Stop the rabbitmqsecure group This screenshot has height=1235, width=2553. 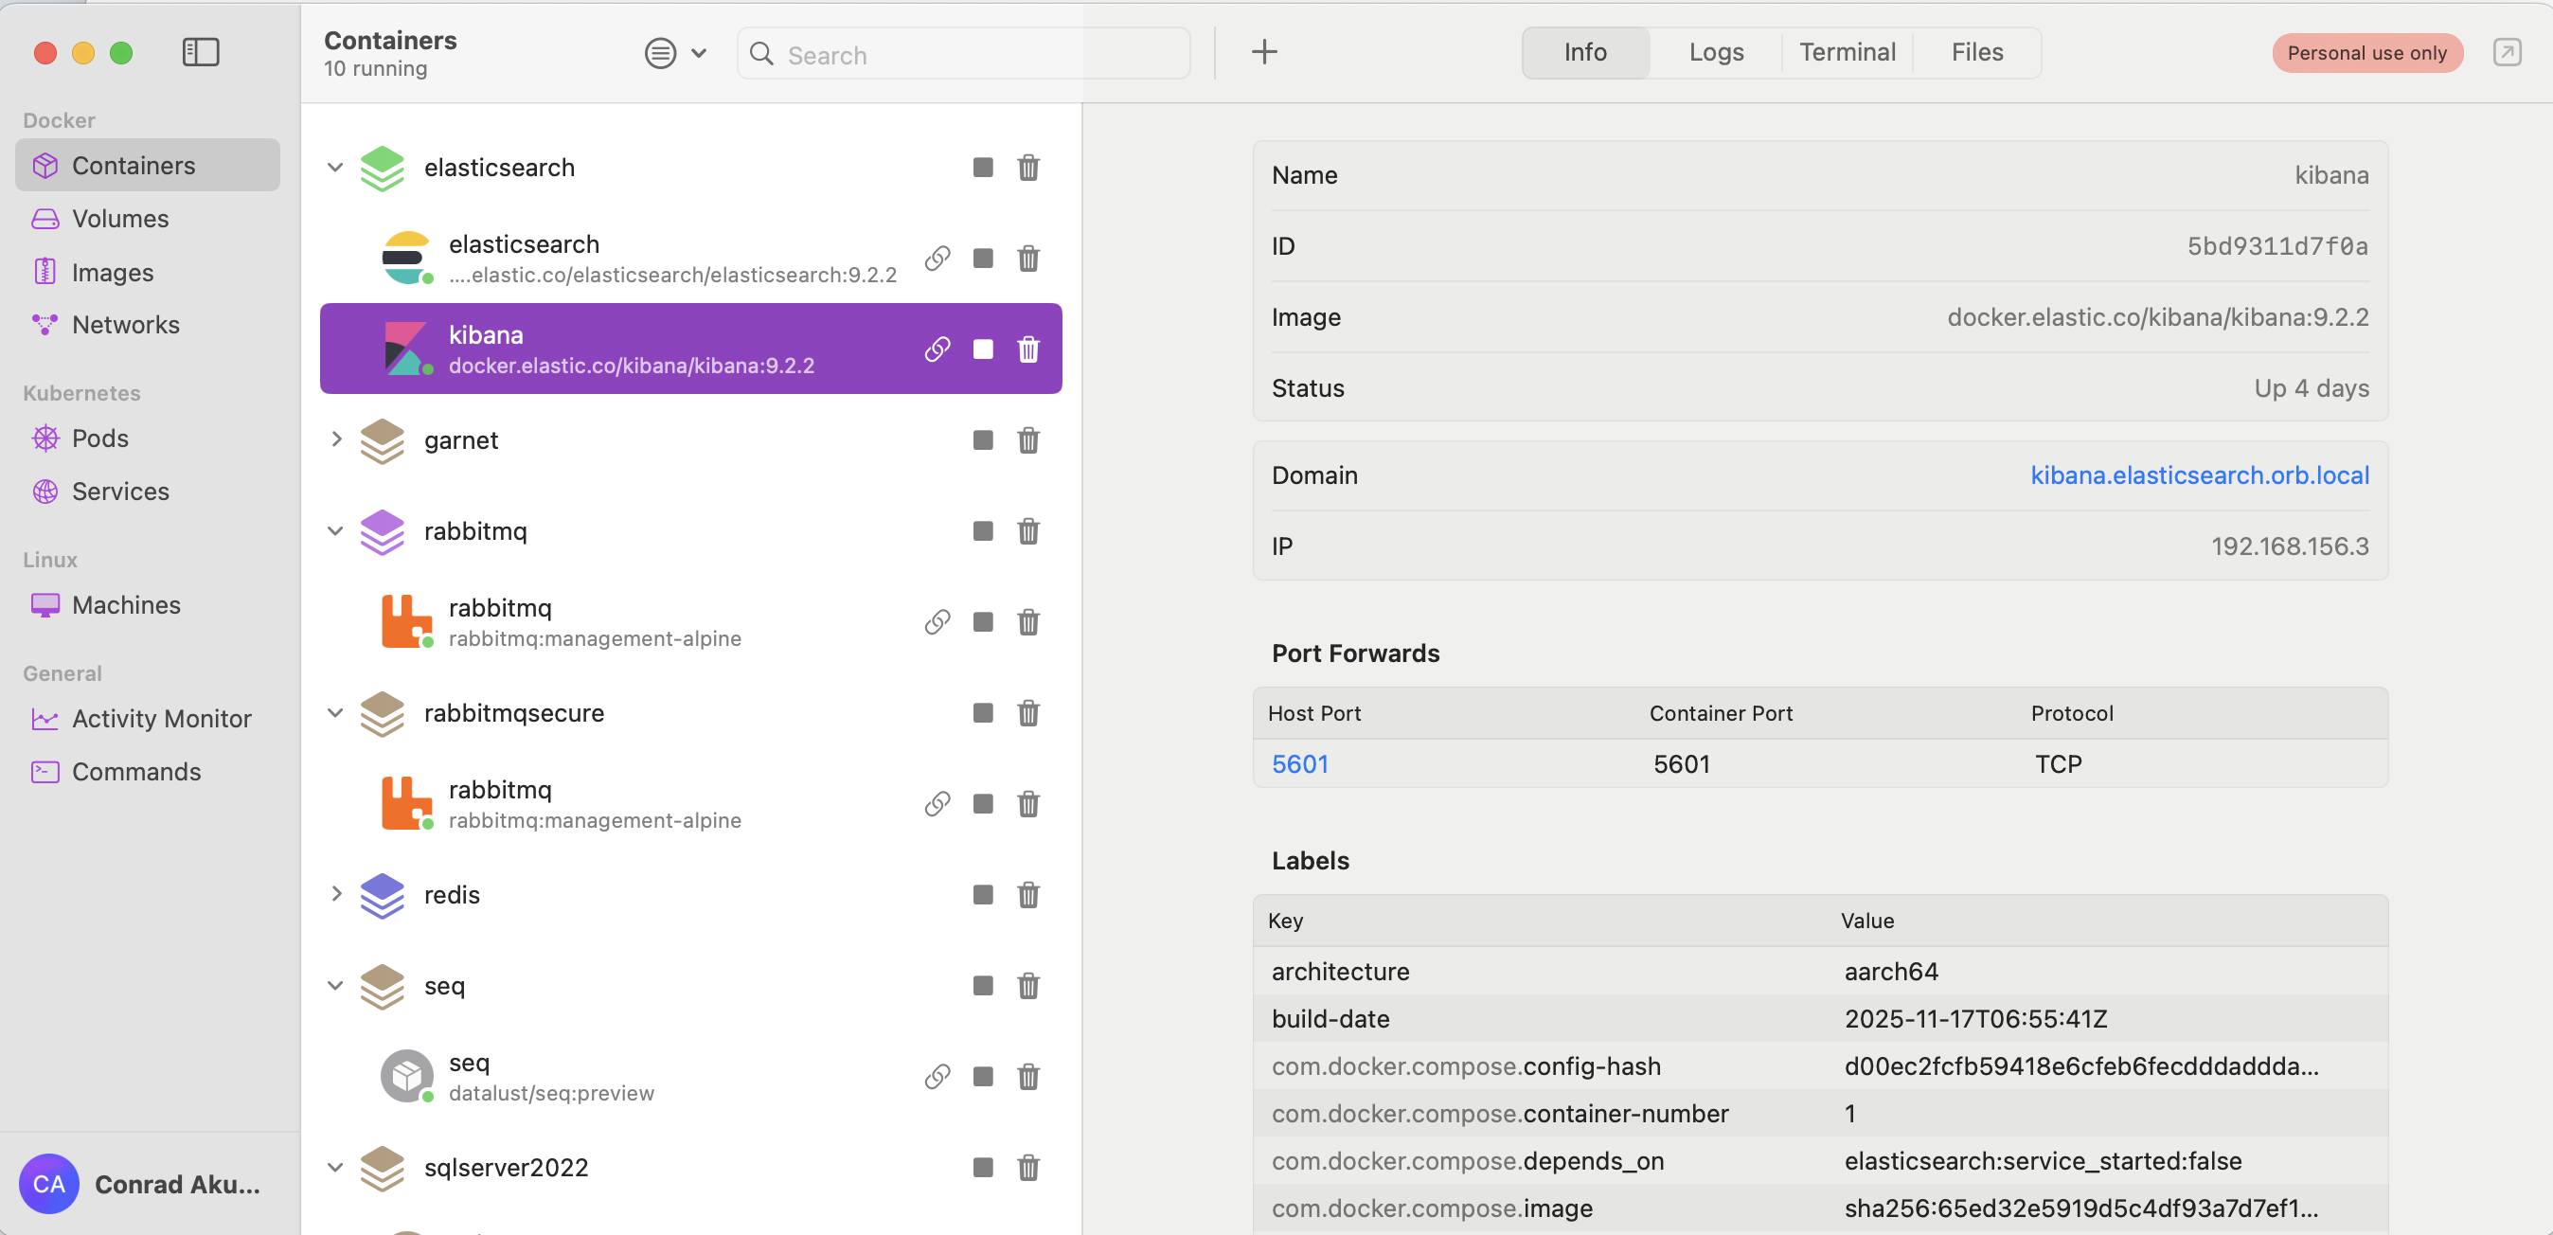tap(982, 712)
